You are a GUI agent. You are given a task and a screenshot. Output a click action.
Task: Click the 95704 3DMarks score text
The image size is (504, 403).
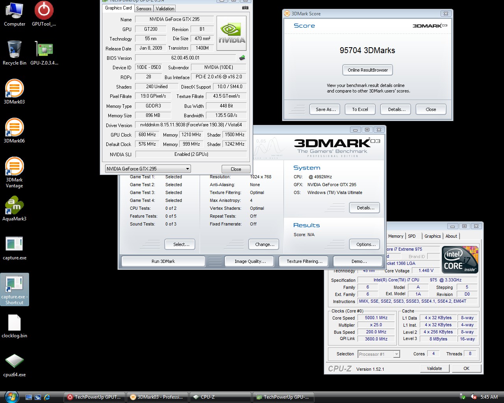[x=367, y=50]
